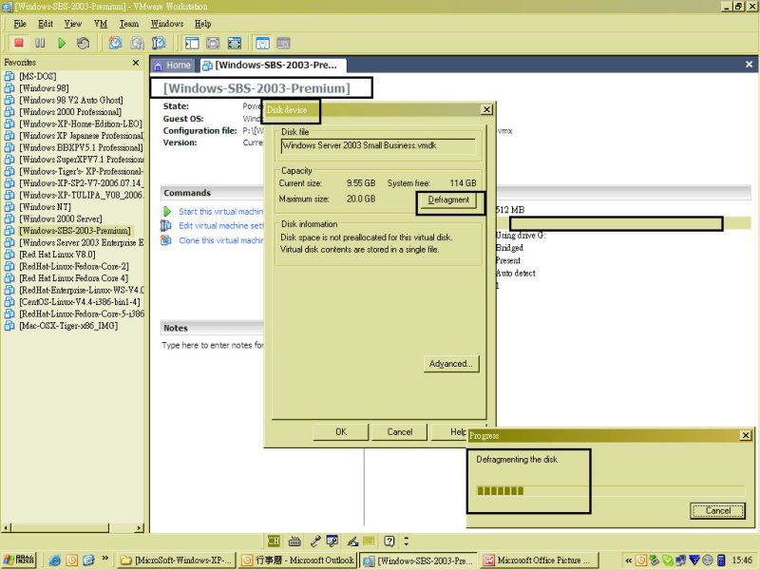Image resolution: width=760 pixels, height=570 pixels.
Task: Switch to Microsoft Office Picture taskbar button
Action: coord(540,560)
